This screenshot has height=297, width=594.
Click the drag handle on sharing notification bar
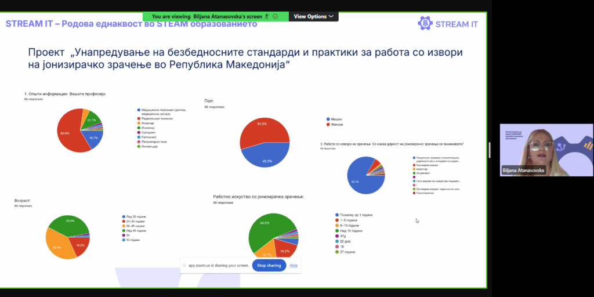tap(184, 265)
